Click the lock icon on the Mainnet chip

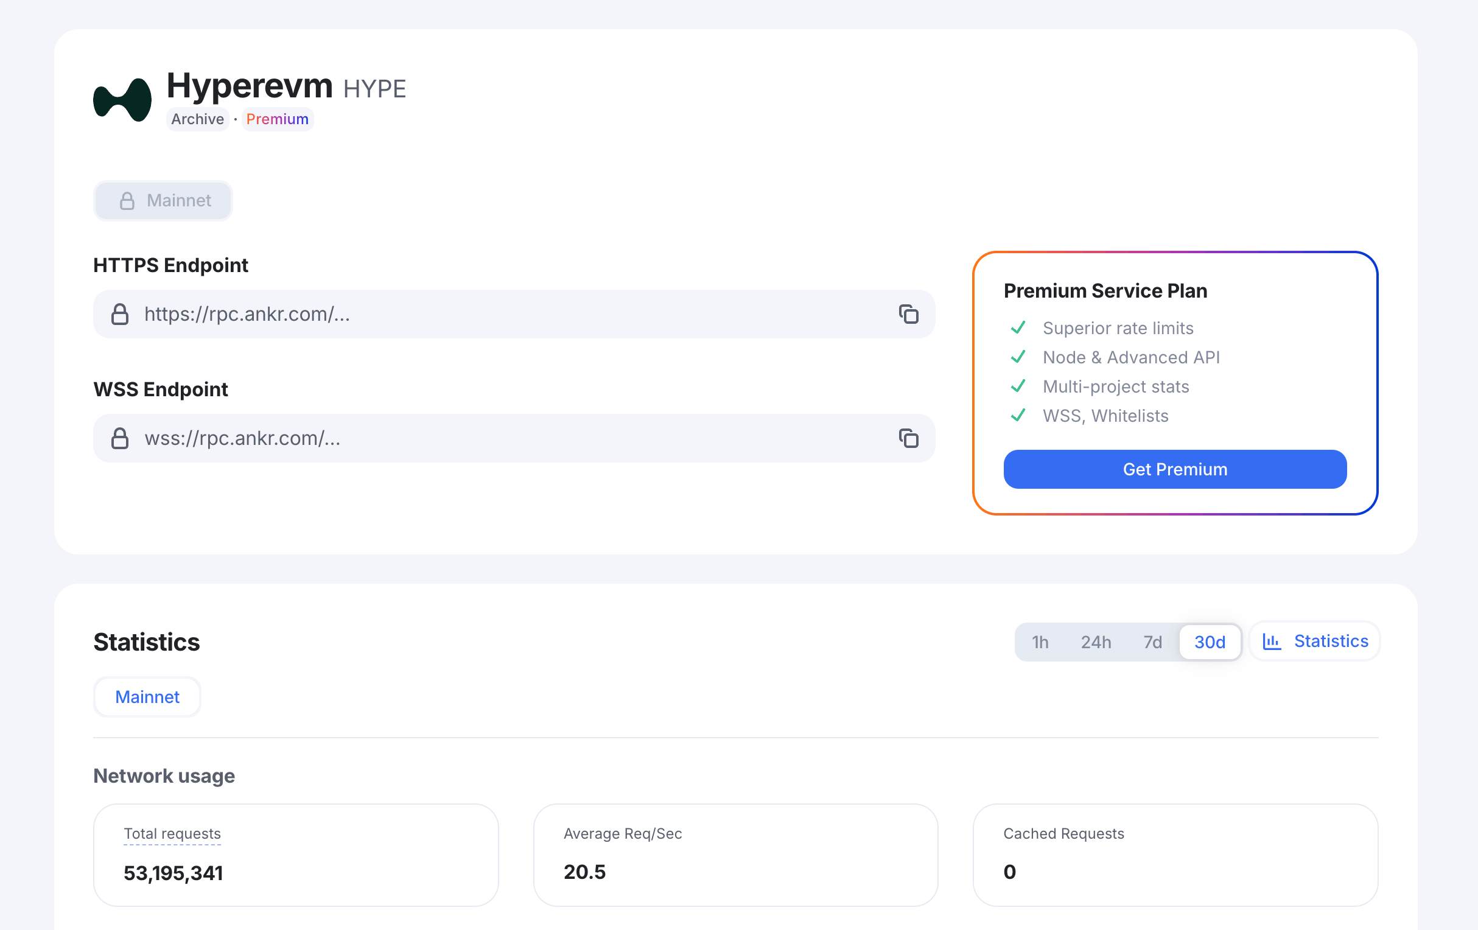[x=127, y=201]
